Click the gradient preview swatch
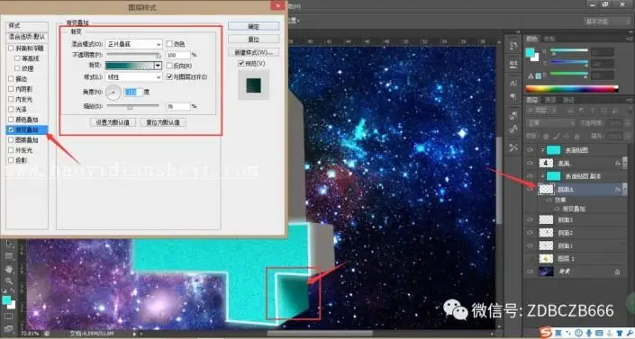 pos(130,66)
